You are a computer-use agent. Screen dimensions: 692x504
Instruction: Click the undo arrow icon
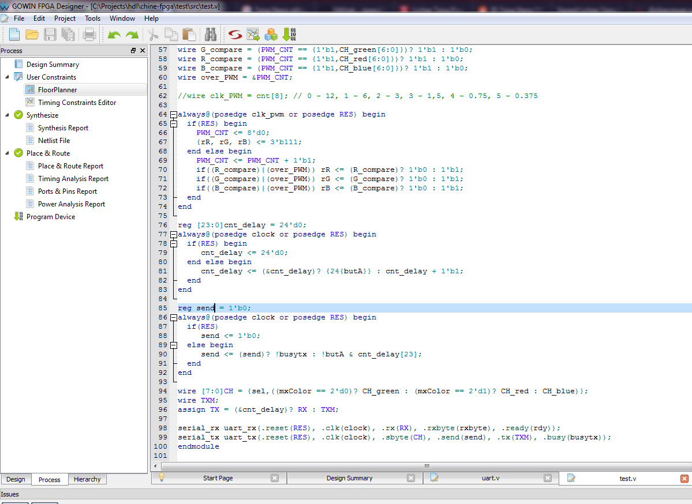[114, 35]
